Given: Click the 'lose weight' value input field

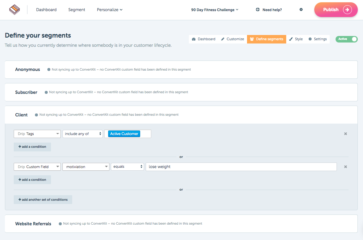Looking at the screenshot, I should click(241, 167).
